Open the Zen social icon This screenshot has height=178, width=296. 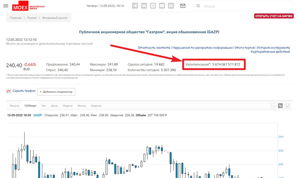[153, 6]
